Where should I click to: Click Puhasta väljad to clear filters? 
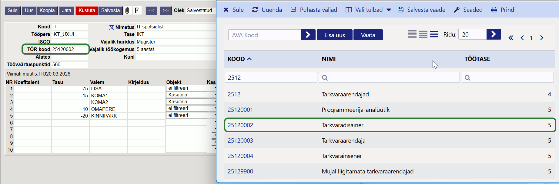pos(314,10)
